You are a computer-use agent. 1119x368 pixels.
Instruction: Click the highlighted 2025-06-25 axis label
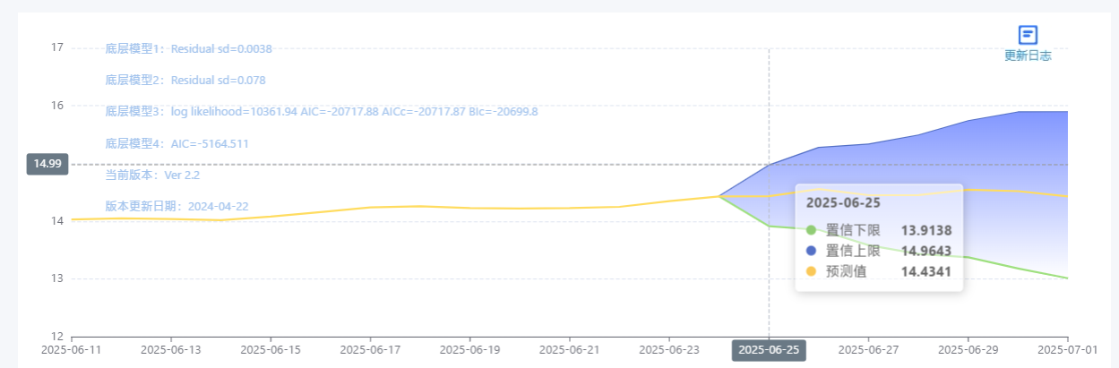(769, 350)
